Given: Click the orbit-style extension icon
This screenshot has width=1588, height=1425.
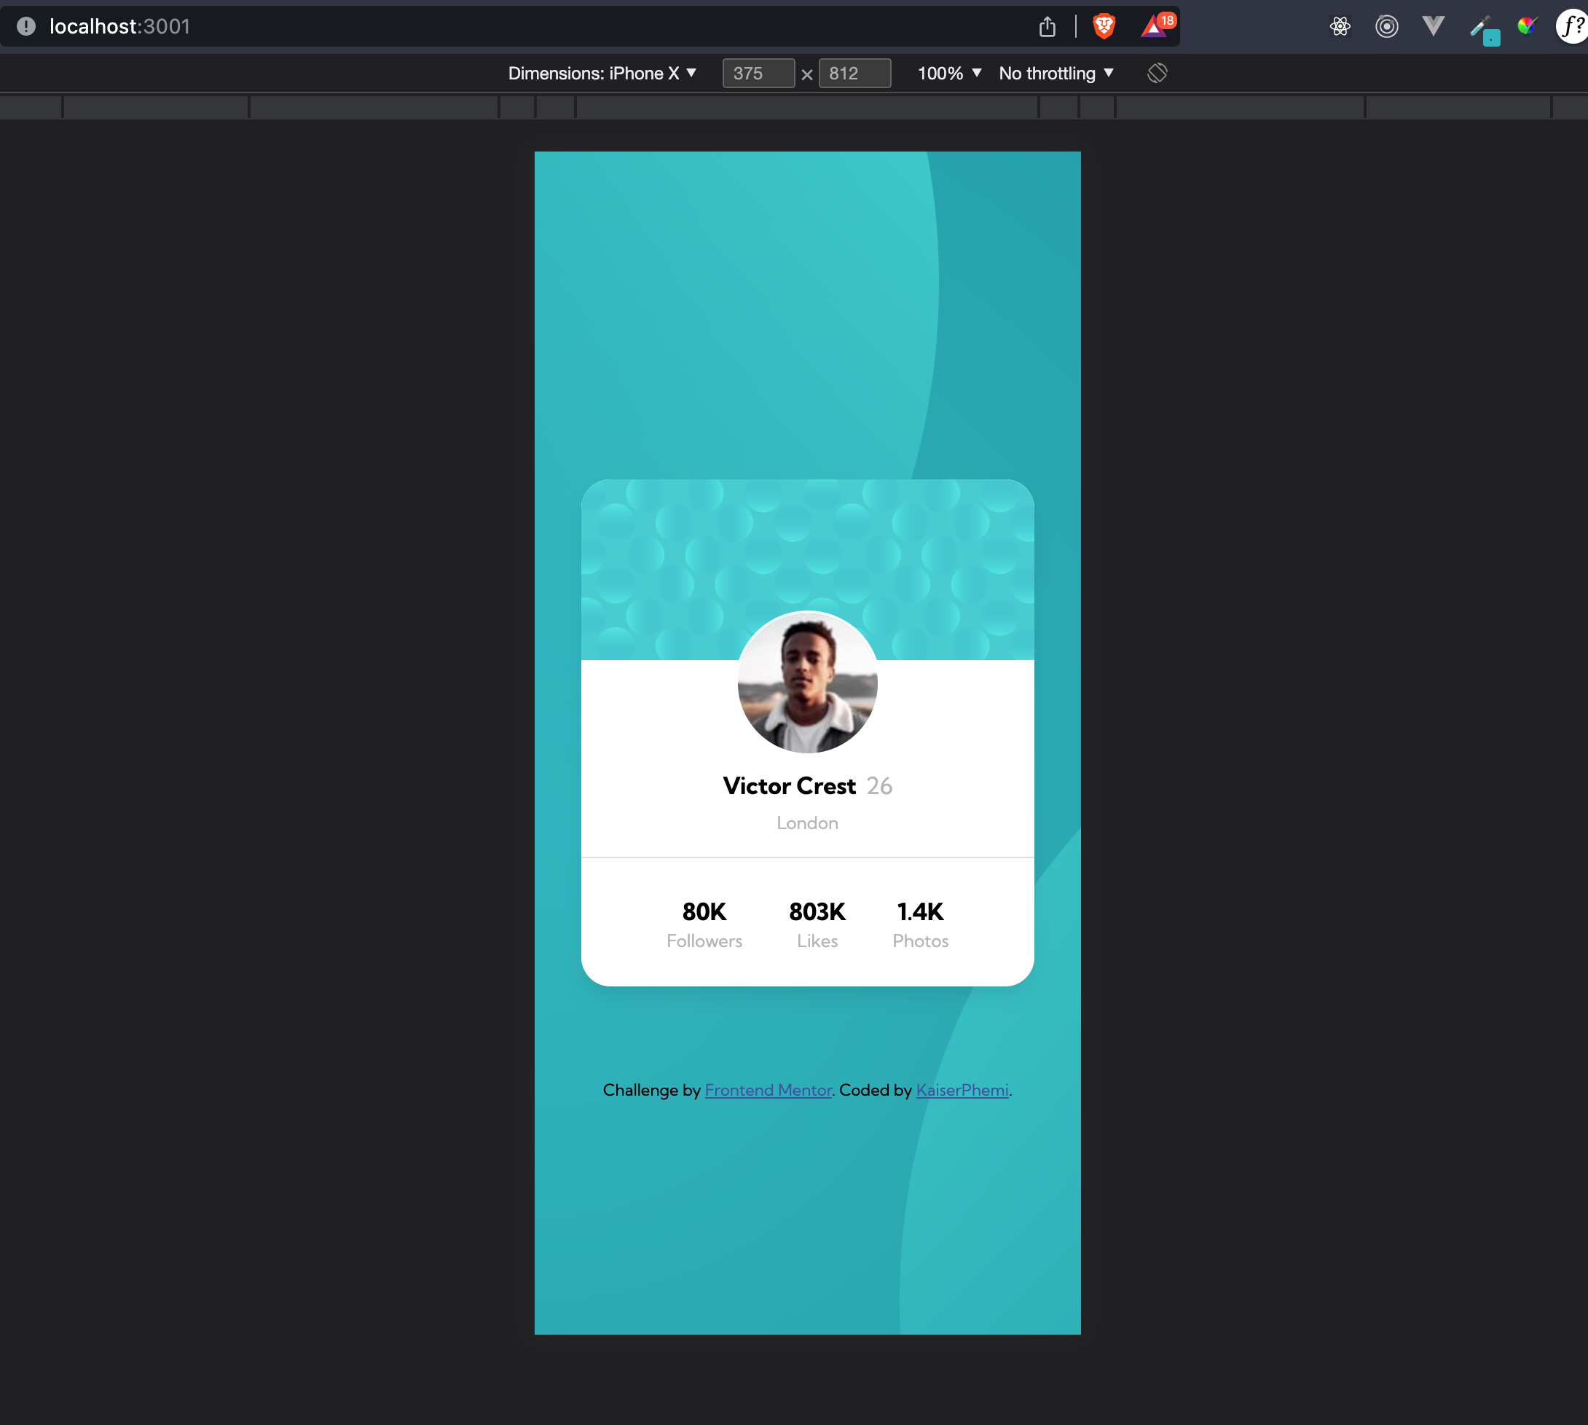Looking at the screenshot, I should (1386, 25).
